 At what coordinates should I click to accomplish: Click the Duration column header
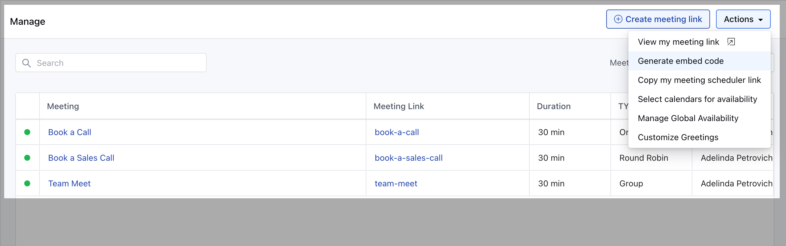(554, 106)
